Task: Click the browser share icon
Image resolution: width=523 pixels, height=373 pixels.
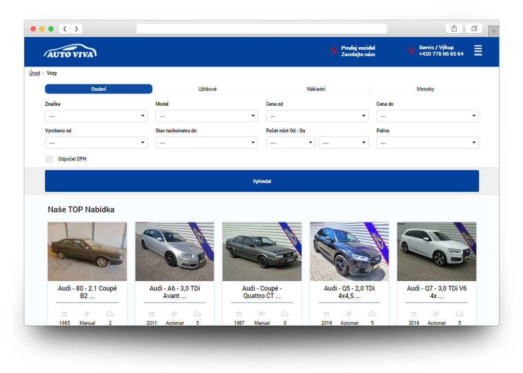Action: (454, 28)
